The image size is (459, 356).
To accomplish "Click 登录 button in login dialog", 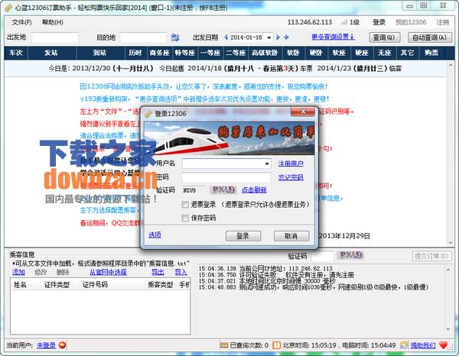I will click(243, 236).
